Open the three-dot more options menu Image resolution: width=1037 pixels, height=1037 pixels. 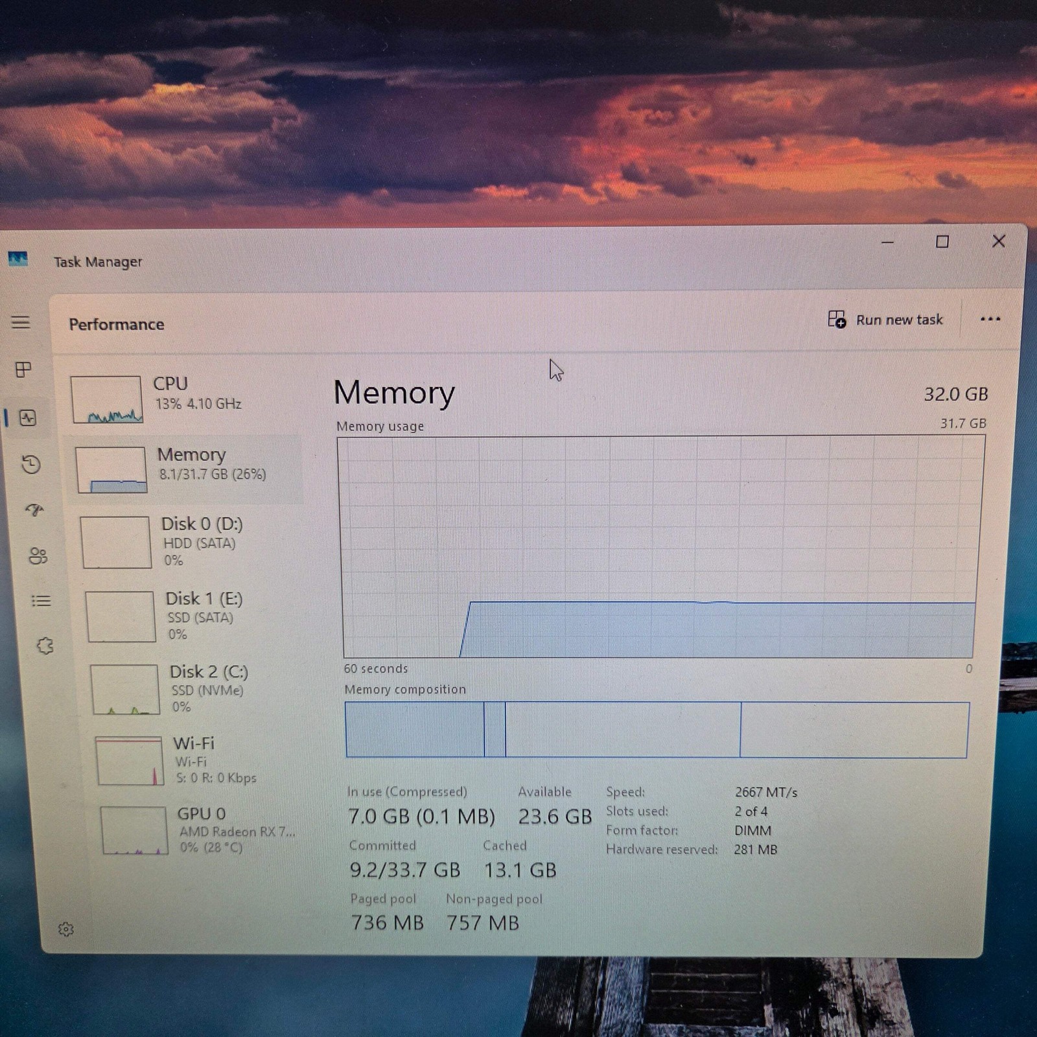990,319
